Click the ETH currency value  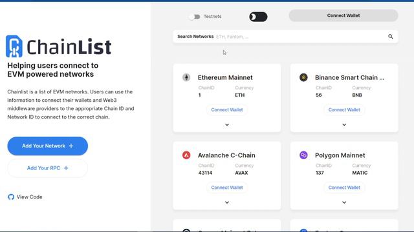pos(240,95)
